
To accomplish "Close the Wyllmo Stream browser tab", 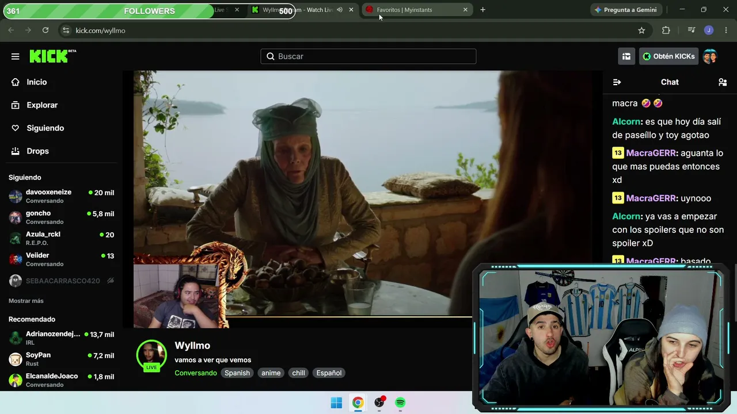I will pyautogui.click(x=351, y=10).
